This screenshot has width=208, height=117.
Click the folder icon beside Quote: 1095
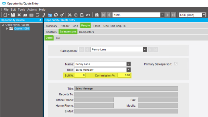pyautogui.click(x=11, y=29)
